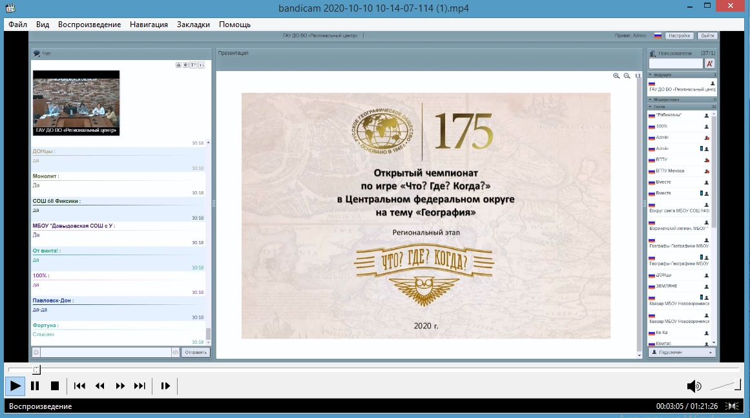Open the emoji smiley picker in chat

click(x=36, y=353)
